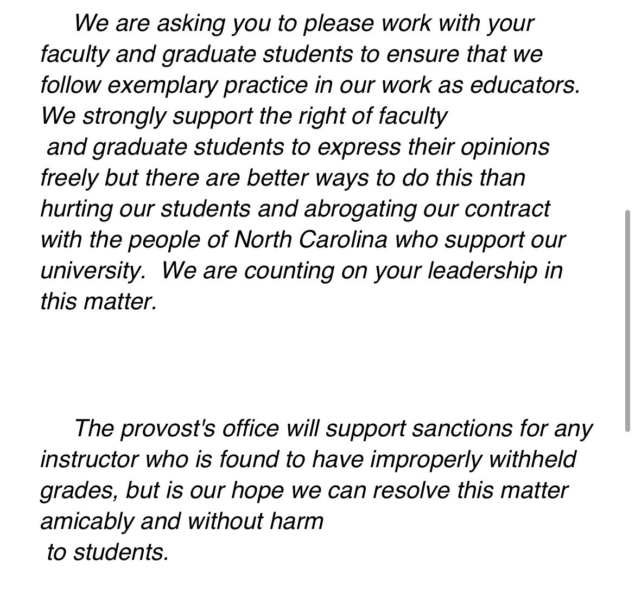Click the closing words "to students."
The width and height of the screenshot is (635, 599).
107,552
